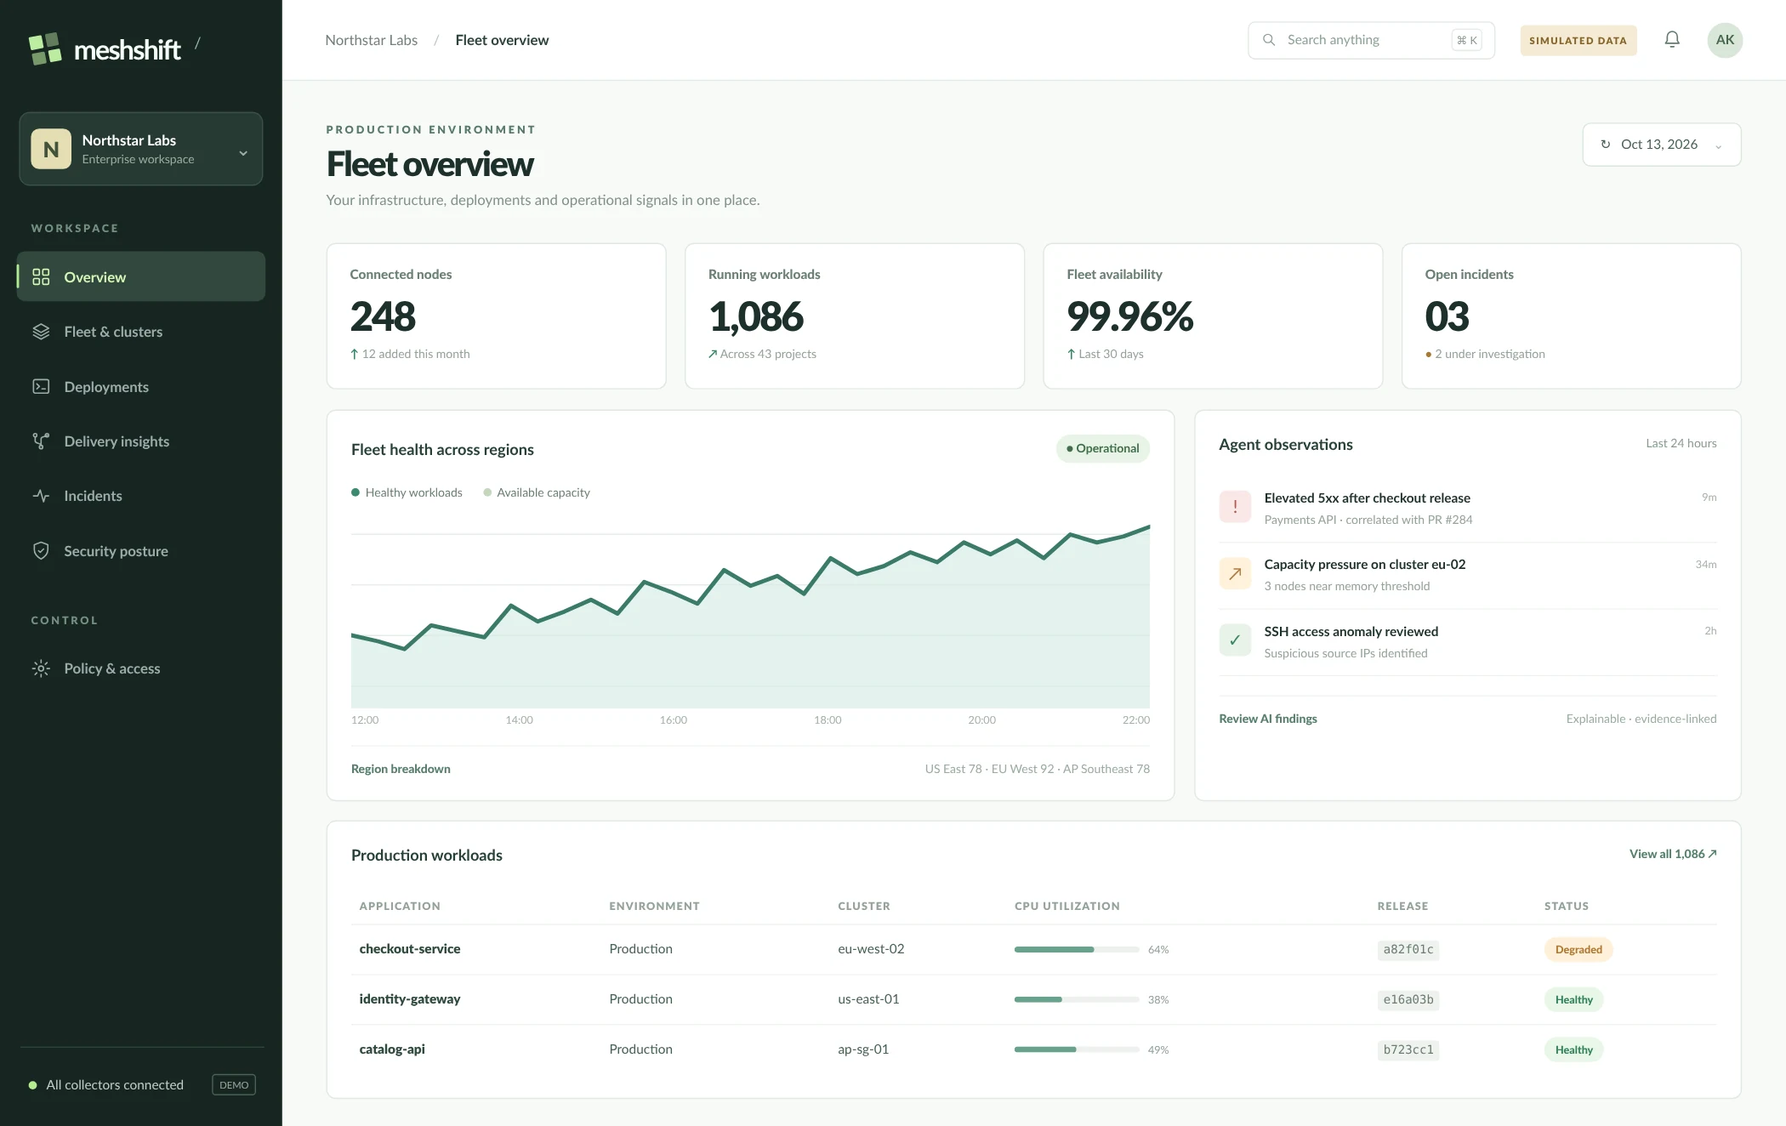This screenshot has width=1786, height=1126.
Task: Toggle Healthy workloads legend series
Action: [x=407, y=492]
